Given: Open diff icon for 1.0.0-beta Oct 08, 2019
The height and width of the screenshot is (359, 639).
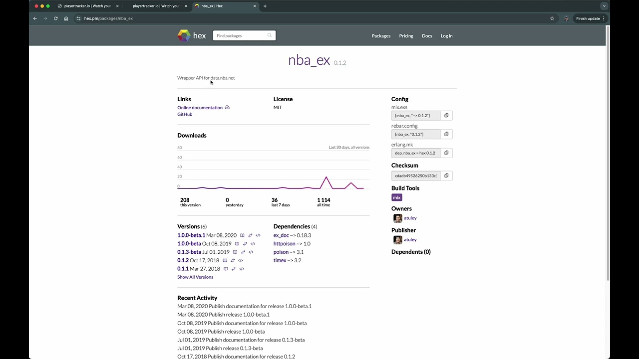Looking at the screenshot, I should (x=245, y=244).
